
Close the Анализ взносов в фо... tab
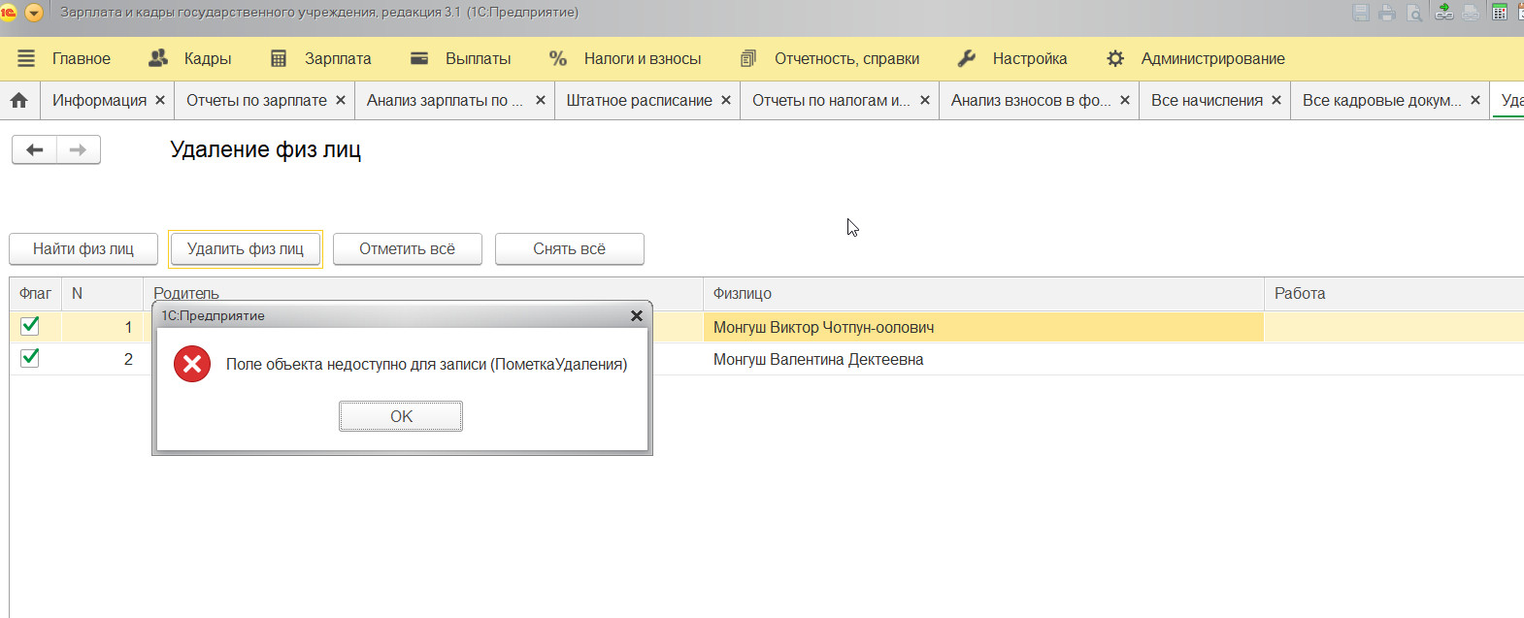(x=1125, y=100)
